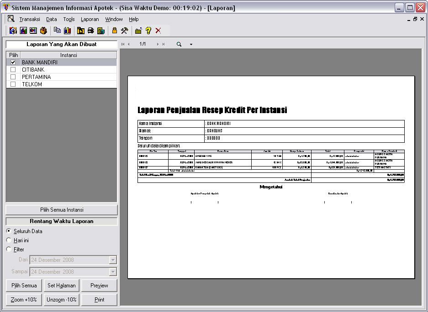428x312 pixels.
Task: Click the colored bar-chart toolbar icon
Action: coord(67,31)
